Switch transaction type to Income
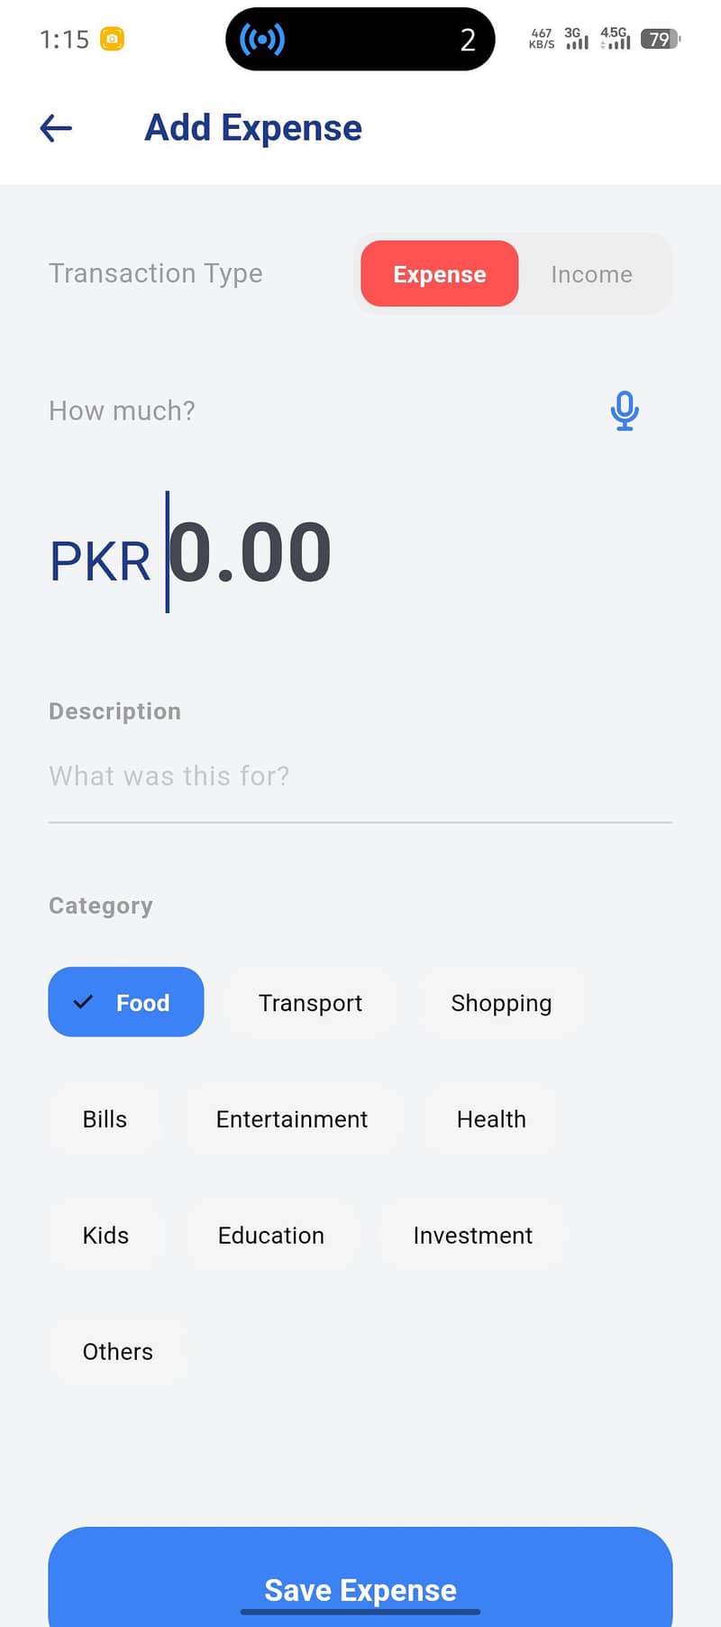 [591, 274]
